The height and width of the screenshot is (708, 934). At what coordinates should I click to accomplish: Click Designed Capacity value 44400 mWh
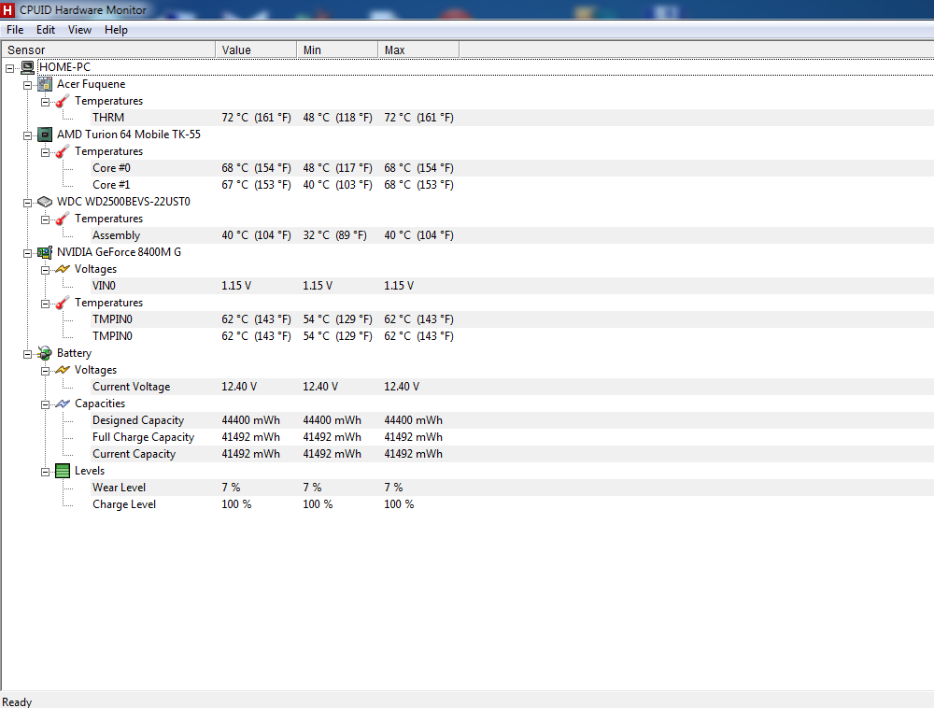(x=250, y=420)
